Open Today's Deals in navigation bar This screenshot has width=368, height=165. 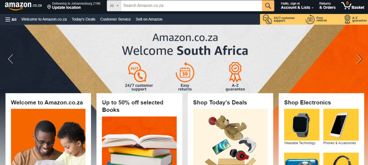tap(83, 19)
